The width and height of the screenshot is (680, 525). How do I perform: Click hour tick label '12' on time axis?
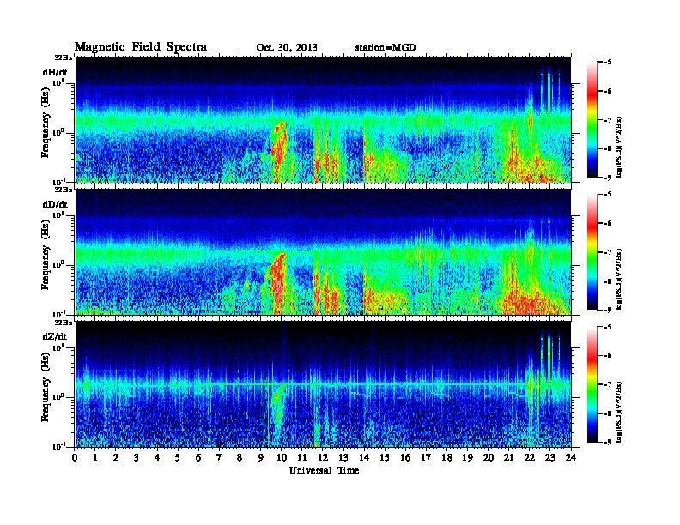tap(323, 457)
